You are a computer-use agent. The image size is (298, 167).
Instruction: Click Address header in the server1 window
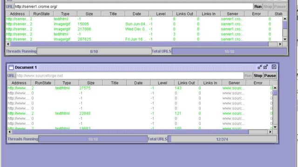click(x=18, y=14)
